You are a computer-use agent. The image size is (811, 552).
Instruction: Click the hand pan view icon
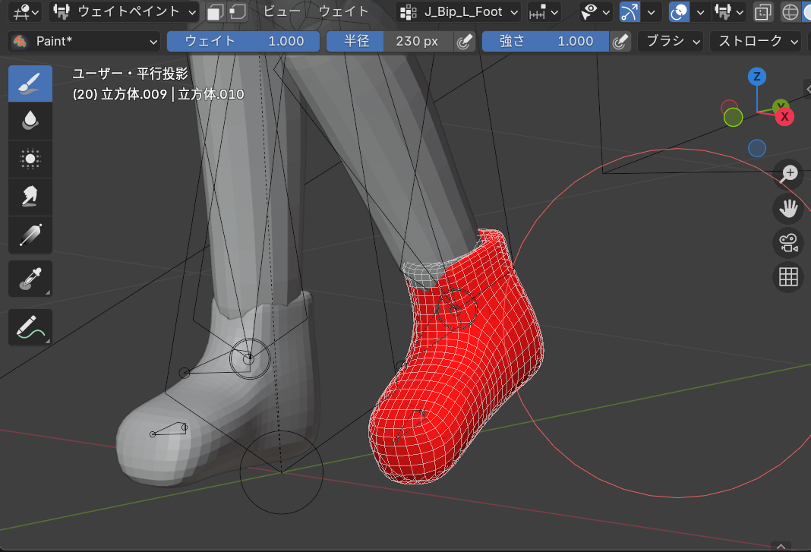(788, 208)
